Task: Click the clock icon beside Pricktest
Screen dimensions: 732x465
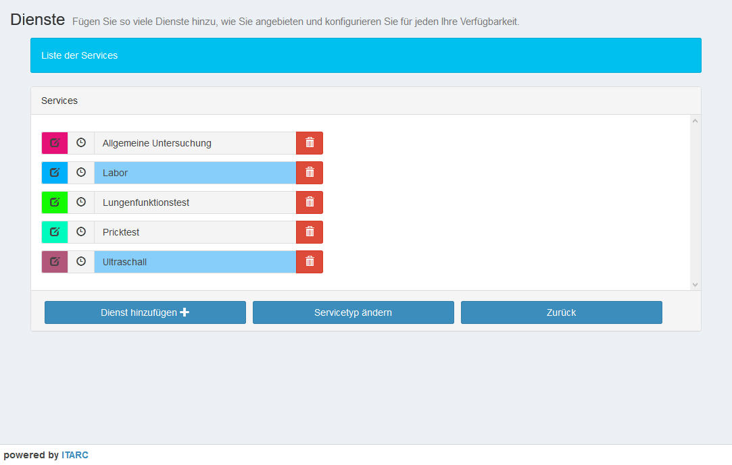Action: click(81, 232)
